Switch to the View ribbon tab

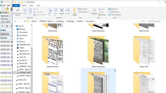coord(38,6)
